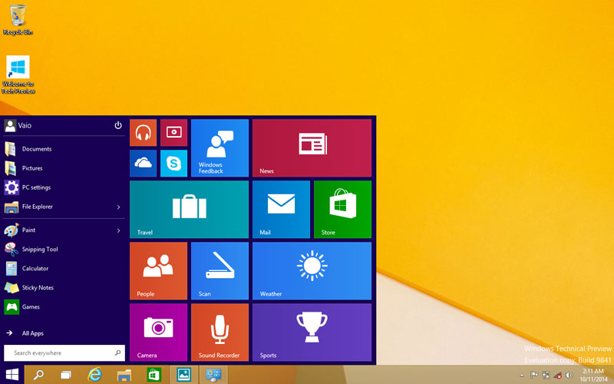Screen dimensions: 614x384
Task: Launch the Scan tile
Action: tap(220, 271)
